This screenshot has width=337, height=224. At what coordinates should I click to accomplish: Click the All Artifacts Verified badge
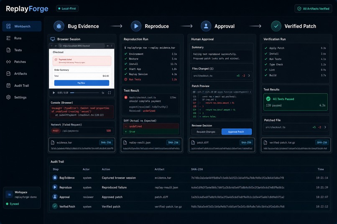(x=313, y=9)
